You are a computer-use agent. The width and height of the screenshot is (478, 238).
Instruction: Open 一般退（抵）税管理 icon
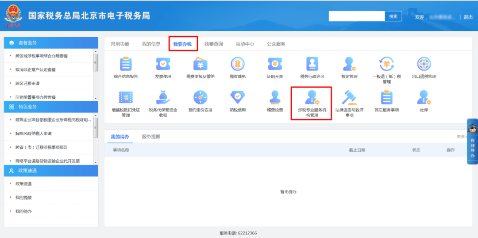click(386, 64)
